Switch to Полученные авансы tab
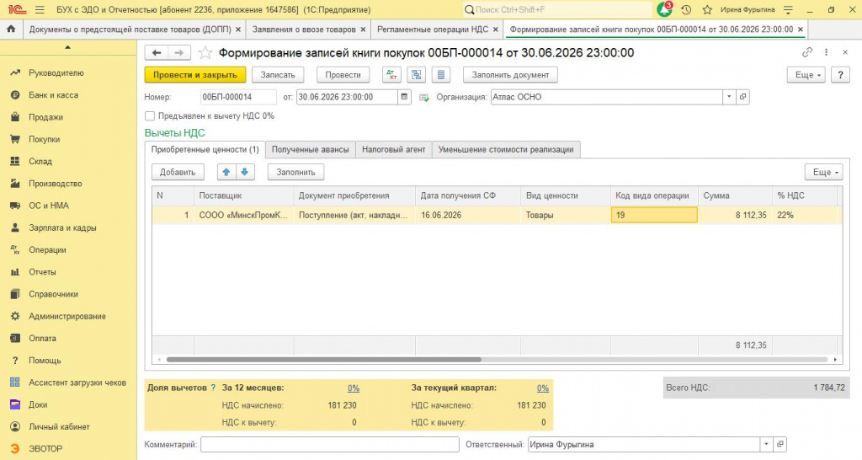This screenshot has height=460, width=862. tap(310, 150)
